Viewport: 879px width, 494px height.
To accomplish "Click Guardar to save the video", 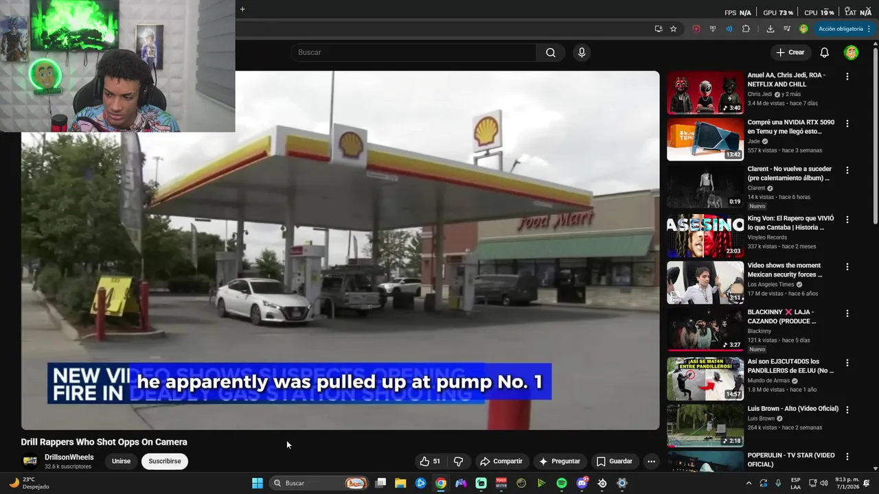I will [x=615, y=461].
